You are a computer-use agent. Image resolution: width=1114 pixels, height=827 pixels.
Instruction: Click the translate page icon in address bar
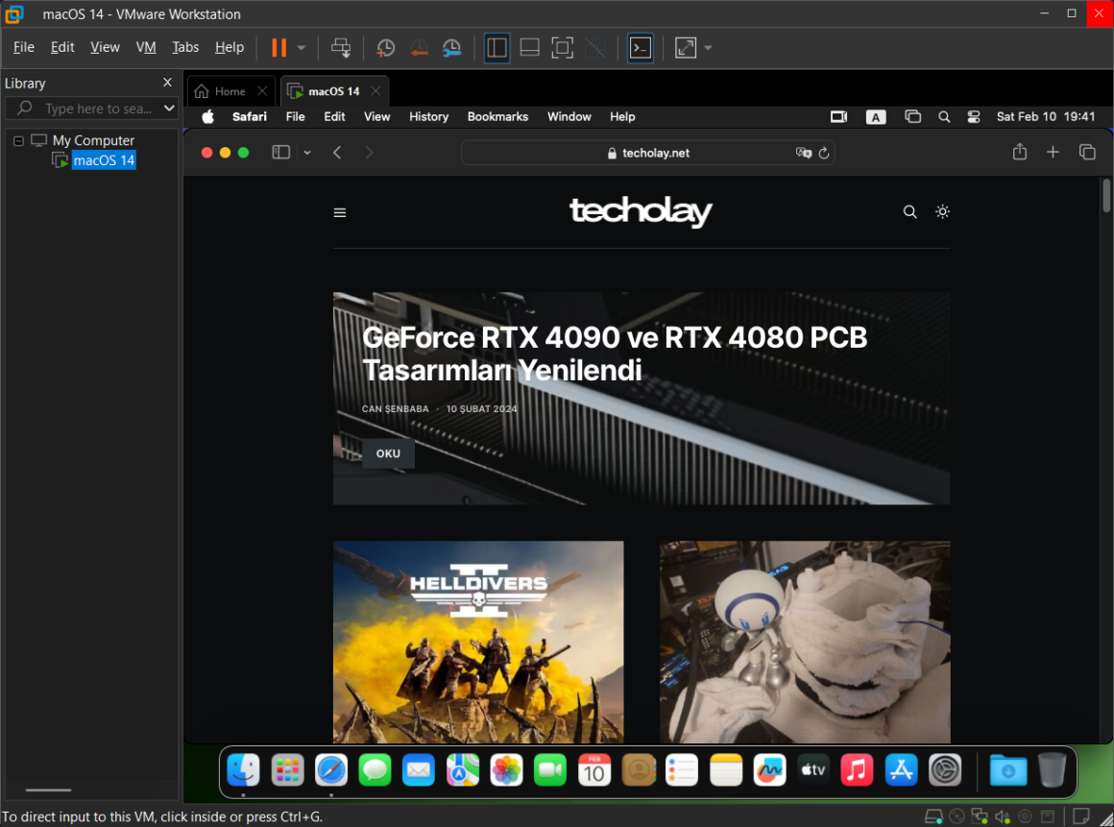coord(804,153)
